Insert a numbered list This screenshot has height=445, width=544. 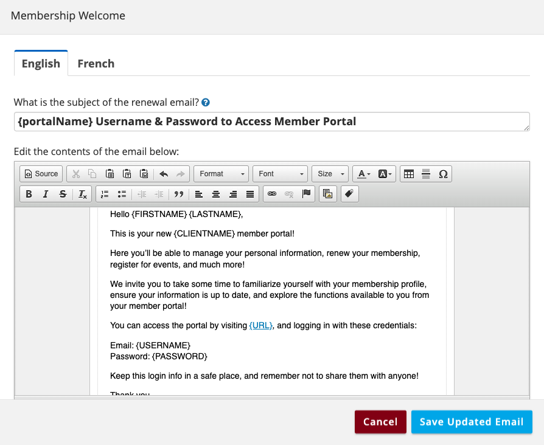105,195
